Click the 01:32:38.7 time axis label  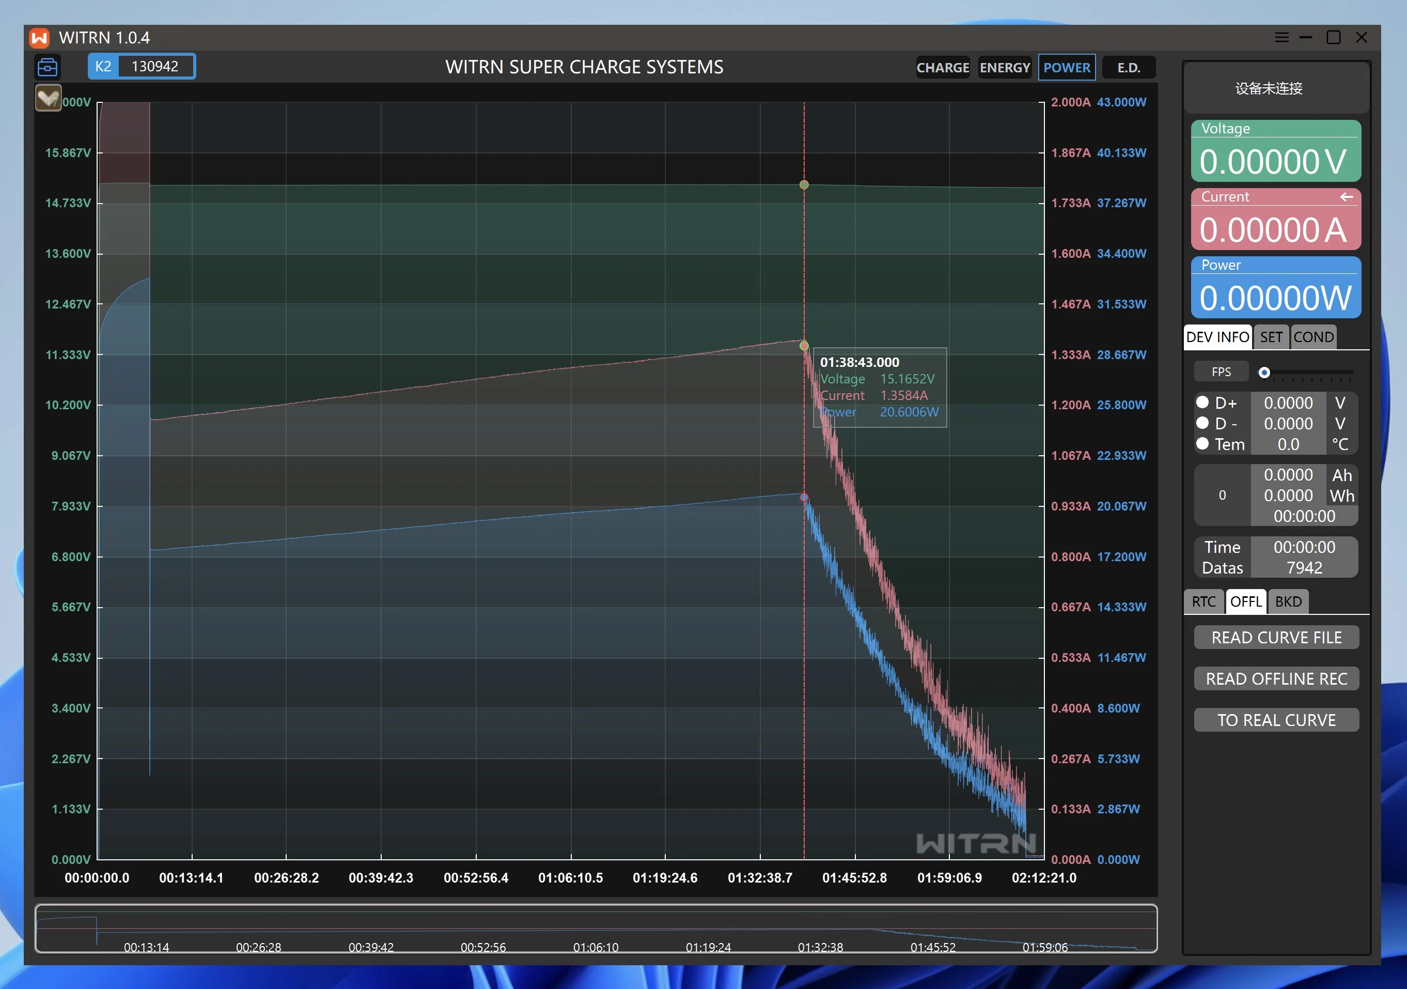[x=760, y=878]
